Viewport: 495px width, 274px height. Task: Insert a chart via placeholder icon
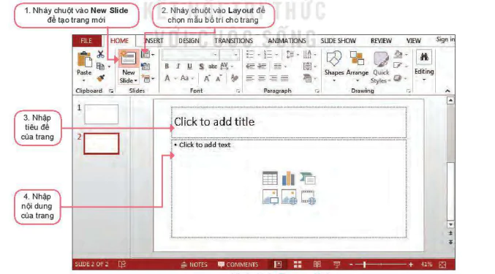[x=288, y=178]
